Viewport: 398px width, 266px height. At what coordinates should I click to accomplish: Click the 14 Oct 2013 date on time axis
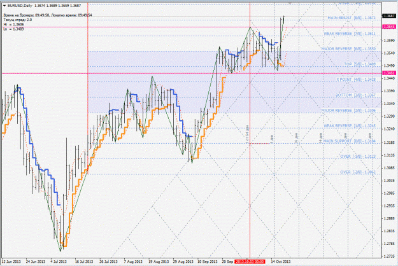(281, 262)
